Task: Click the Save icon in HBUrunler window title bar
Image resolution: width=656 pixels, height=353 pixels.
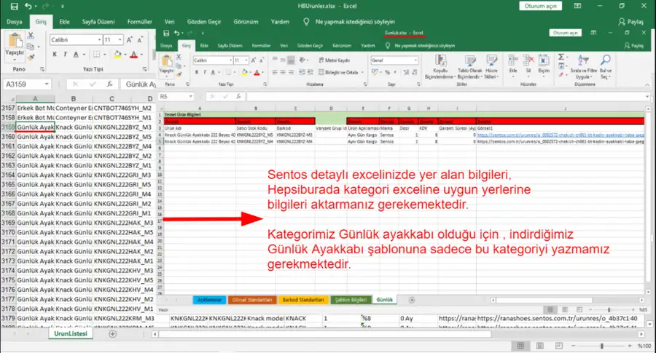Action: (14, 7)
